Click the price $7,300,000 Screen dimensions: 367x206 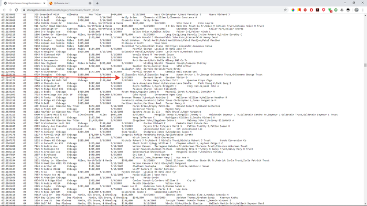(x=107, y=129)
